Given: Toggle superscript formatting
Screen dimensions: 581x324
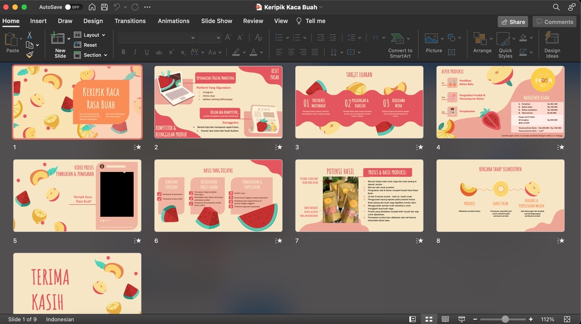Looking at the screenshot, I should coord(171,52).
